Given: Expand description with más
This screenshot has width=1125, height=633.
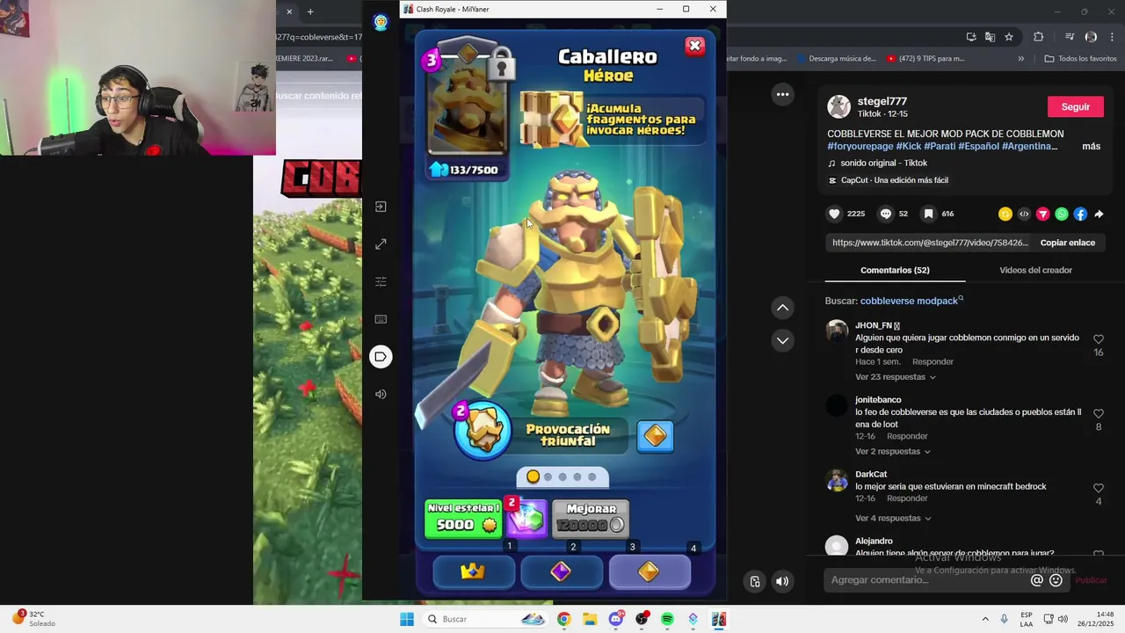Looking at the screenshot, I should point(1091,146).
